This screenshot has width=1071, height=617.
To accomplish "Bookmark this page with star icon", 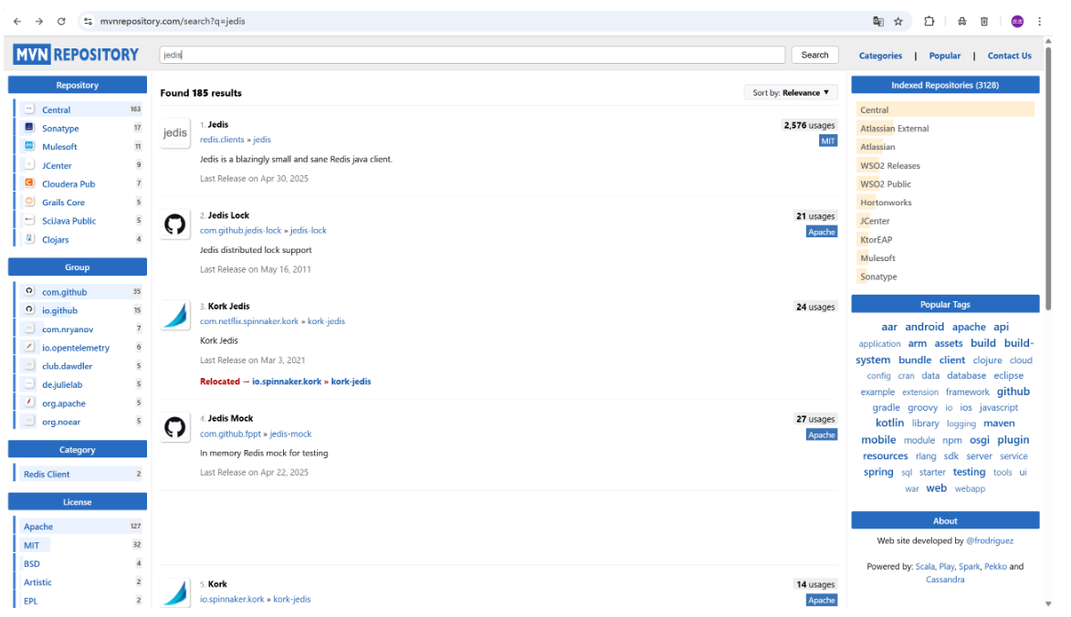I will 898,21.
